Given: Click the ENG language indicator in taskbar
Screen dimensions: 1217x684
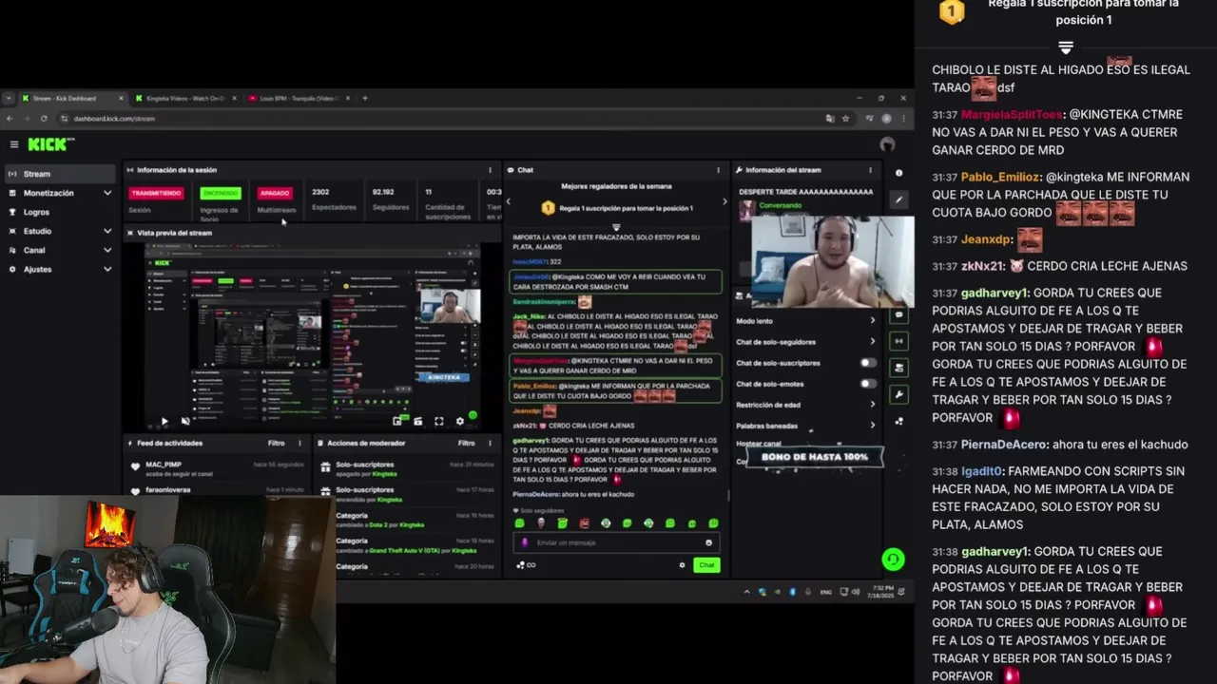Looking at the screenshot, I should tap(825, 592).
